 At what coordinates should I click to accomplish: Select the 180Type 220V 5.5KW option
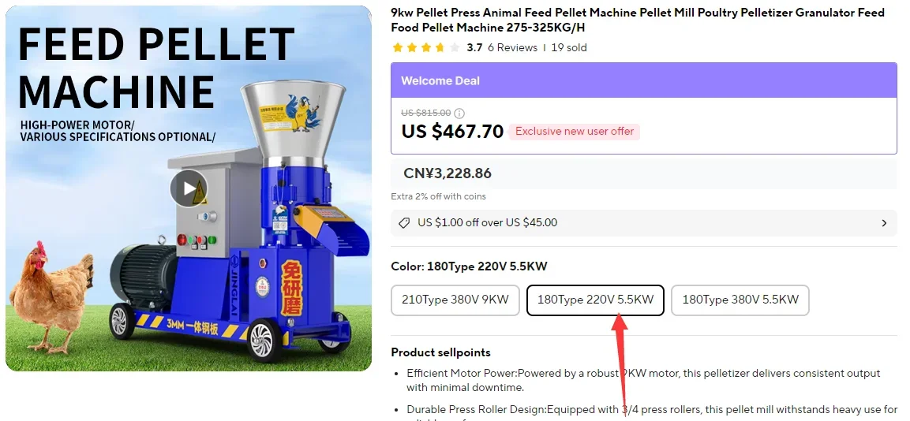595,300
